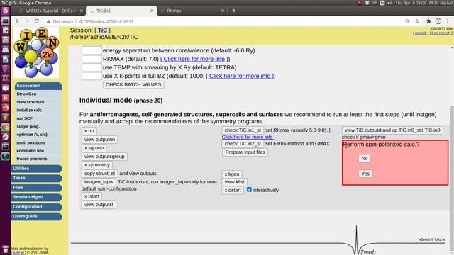Select initialize calc. in the sidebar
Image resolution: width=454 pixels, height=255 pixels.
[x=30, y=110]
